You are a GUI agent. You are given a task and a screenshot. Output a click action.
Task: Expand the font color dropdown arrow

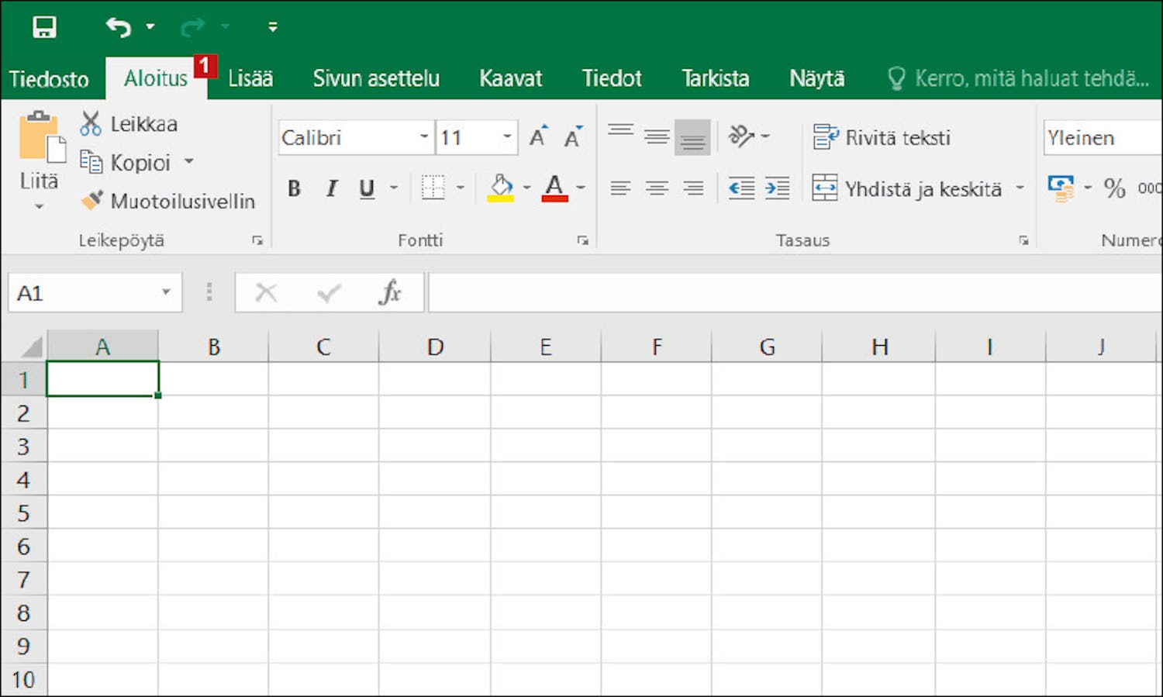[x=581, y=188]
